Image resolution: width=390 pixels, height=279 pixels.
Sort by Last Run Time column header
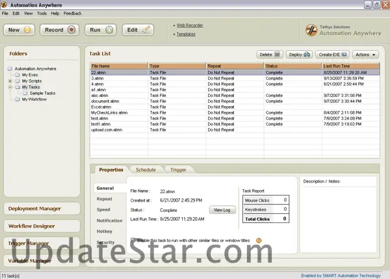[x=351, y=66]
